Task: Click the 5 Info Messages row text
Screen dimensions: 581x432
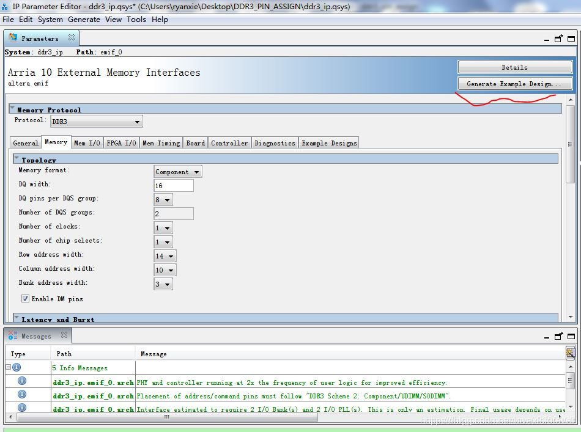Action: [x=80, y=368]
